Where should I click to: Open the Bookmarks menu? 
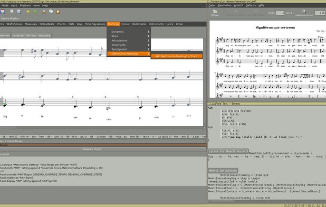(x=139, y=24)
